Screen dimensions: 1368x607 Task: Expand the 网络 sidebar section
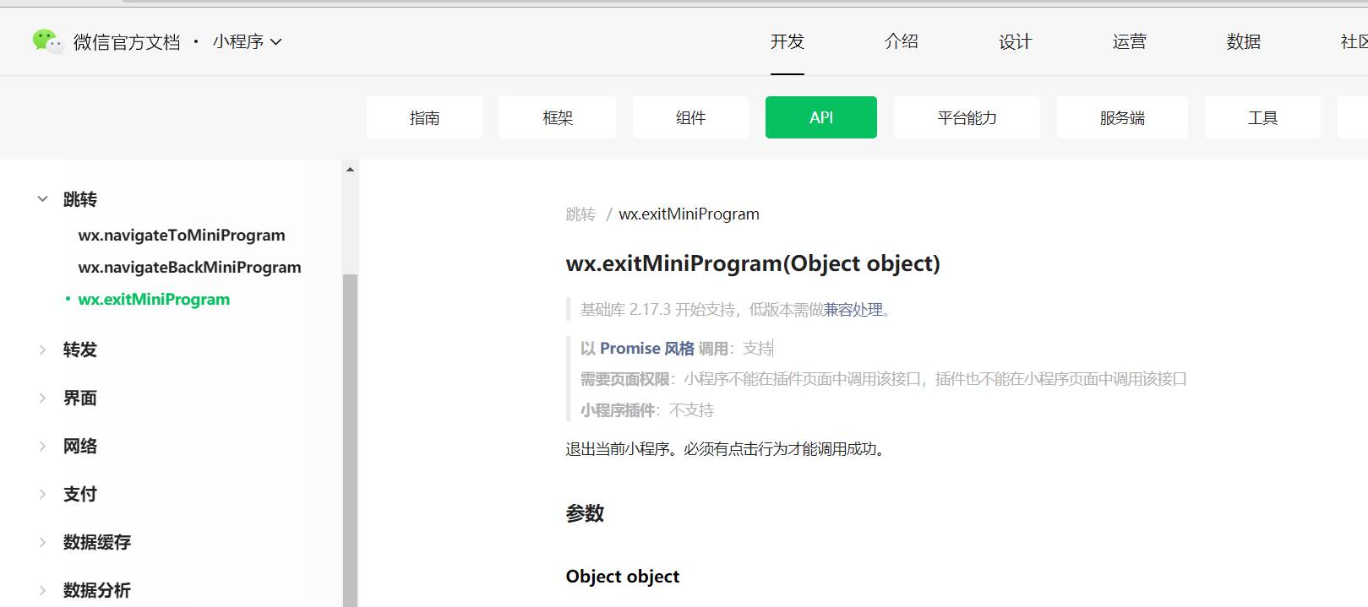click(x=42, y=446)
